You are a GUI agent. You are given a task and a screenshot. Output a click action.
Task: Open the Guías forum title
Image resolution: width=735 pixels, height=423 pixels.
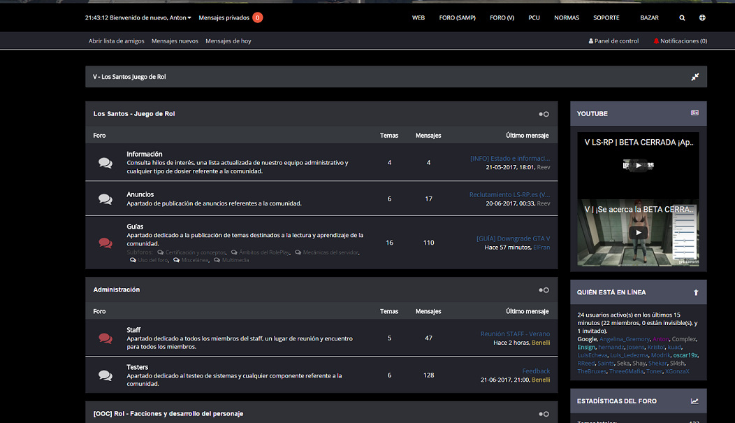(135, 227)
